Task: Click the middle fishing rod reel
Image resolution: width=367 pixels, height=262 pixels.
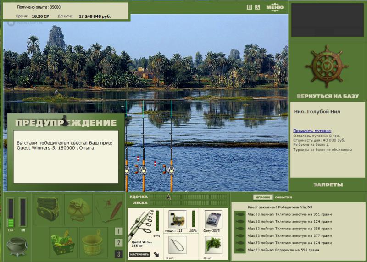Action: (142, 170)
